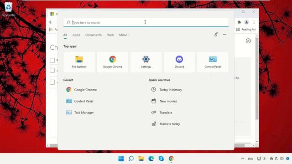Screen dimensions: 292x164
Task: Open File Explorer from Top apps
Action: pos(79,62)
